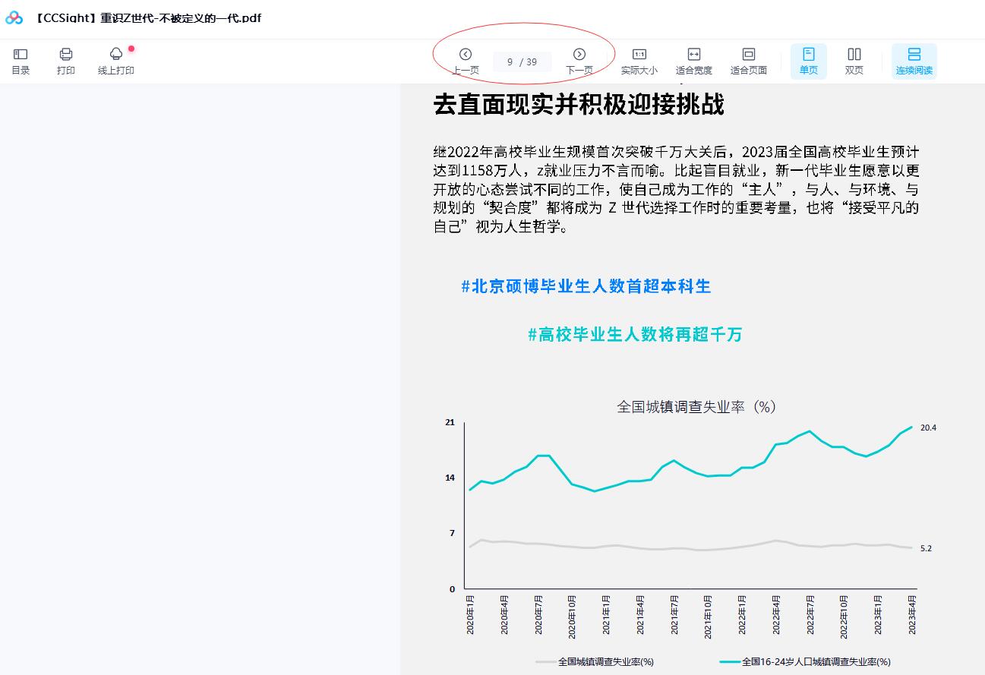Click the 实际大小 actual size icon
985x675 pixels.
[639, 60]
